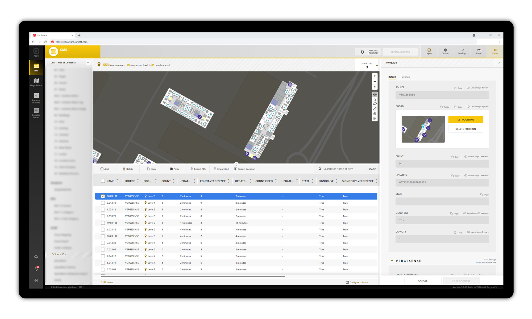Screen dimensions: 532x319
Task: Uncheck the selected row 10.03.131
Action: click(103, 196)
